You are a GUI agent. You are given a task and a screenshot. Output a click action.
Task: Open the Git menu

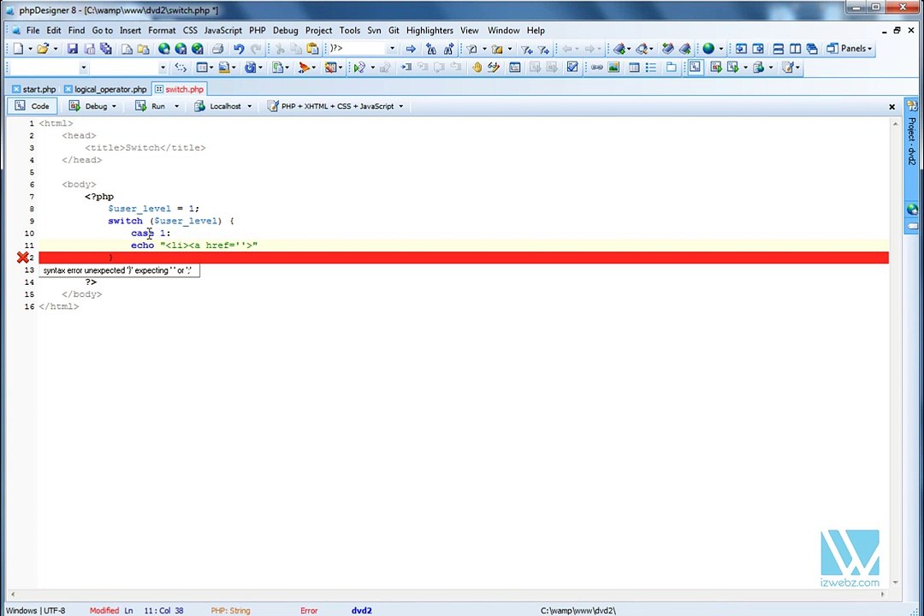pyautogui.click(x=394, y=30)
